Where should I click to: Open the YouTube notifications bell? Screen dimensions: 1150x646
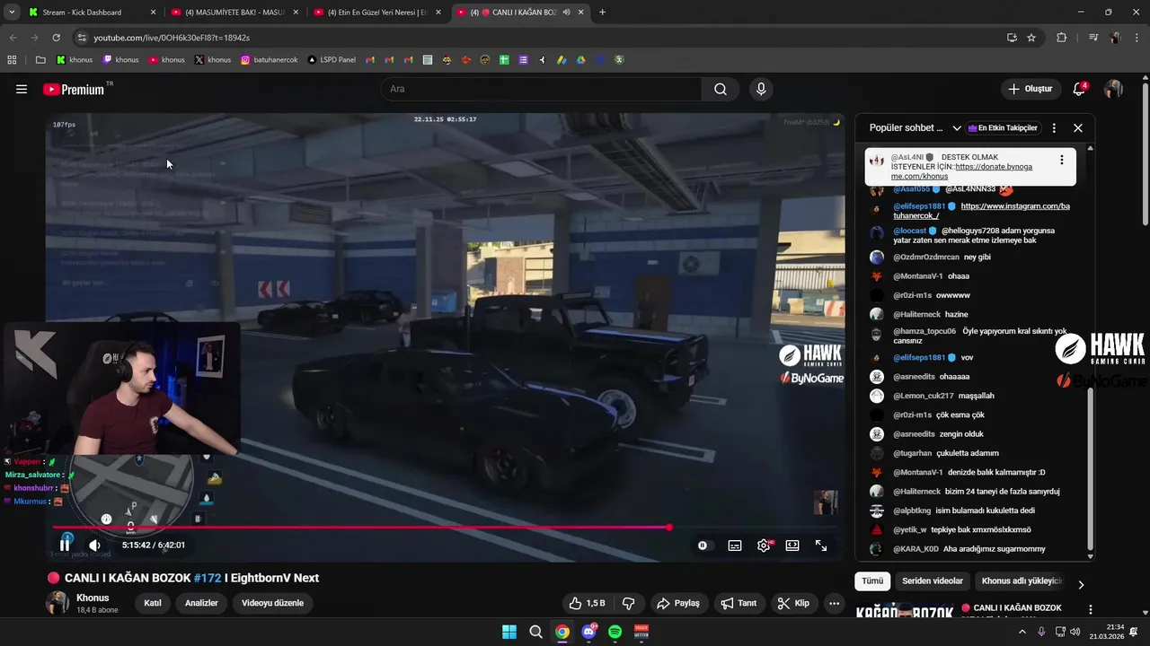click(1079, 89)
